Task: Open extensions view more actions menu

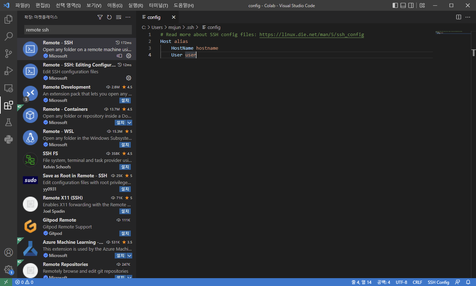Action: coord(128,17)
